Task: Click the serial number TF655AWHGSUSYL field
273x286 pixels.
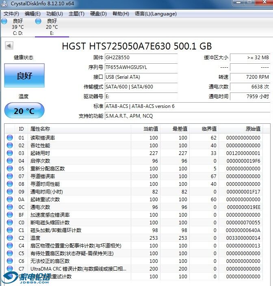Action: point(141,67)
